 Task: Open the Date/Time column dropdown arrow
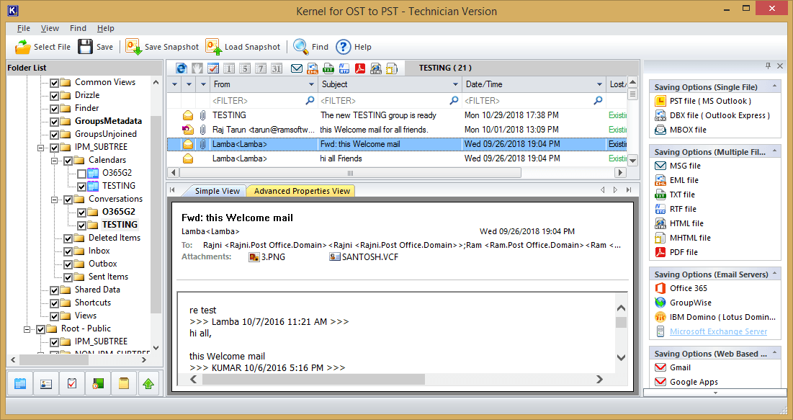coord(599,84)
